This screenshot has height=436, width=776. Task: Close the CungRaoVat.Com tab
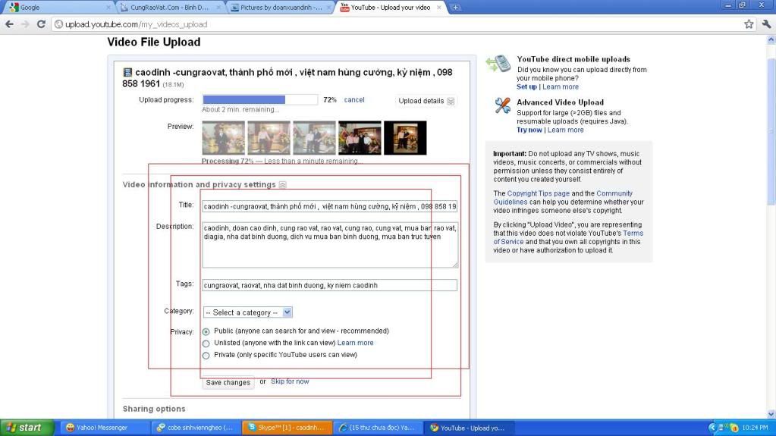tap(218, 8)
